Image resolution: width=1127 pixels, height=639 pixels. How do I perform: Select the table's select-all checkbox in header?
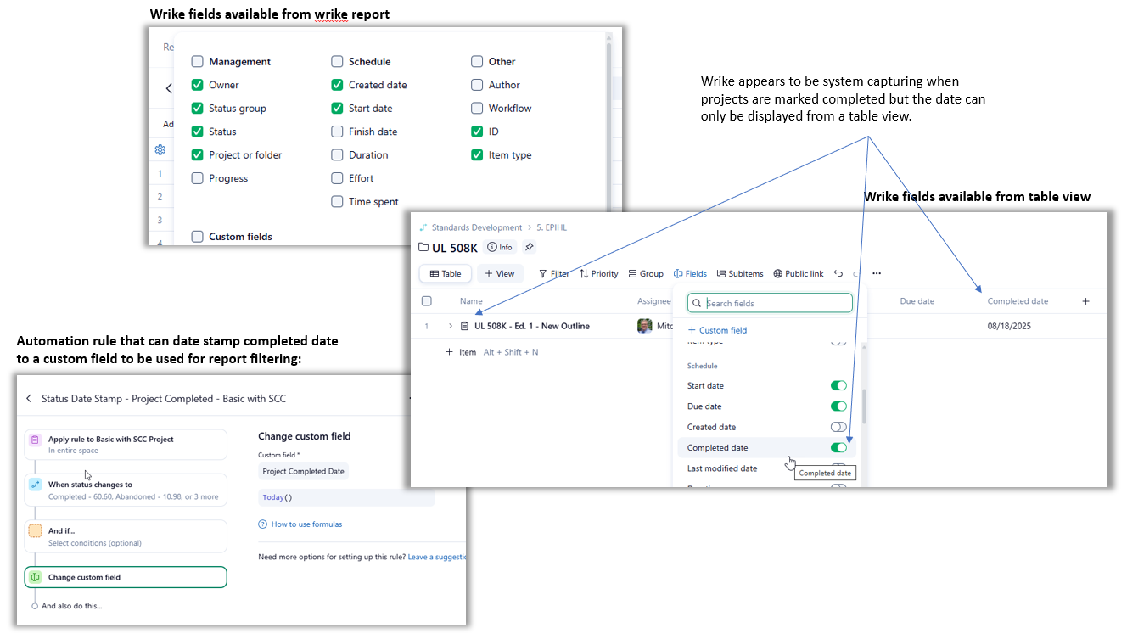click(x=427, y=301)
